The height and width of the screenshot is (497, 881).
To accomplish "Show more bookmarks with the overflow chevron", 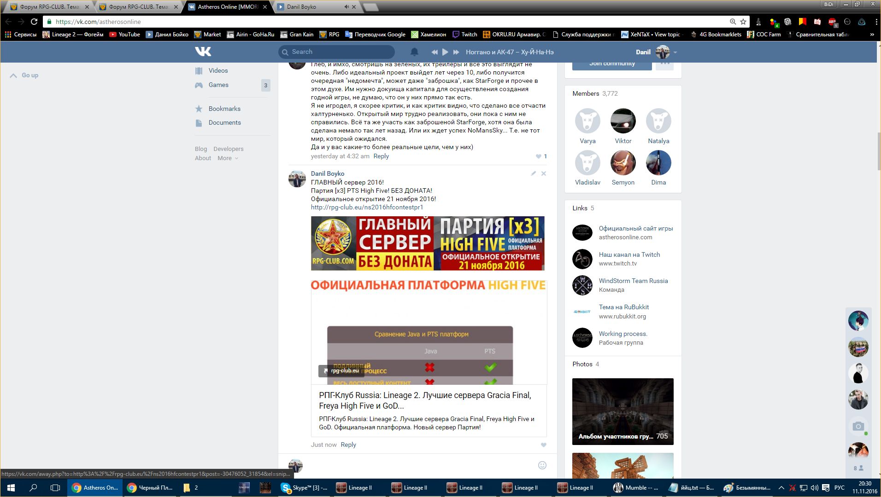I will (872, 35).
